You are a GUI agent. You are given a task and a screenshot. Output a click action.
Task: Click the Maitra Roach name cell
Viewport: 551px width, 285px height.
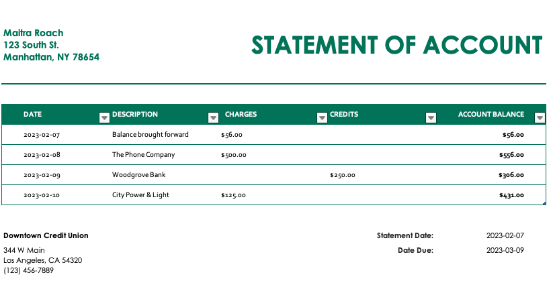click(34, 33)
